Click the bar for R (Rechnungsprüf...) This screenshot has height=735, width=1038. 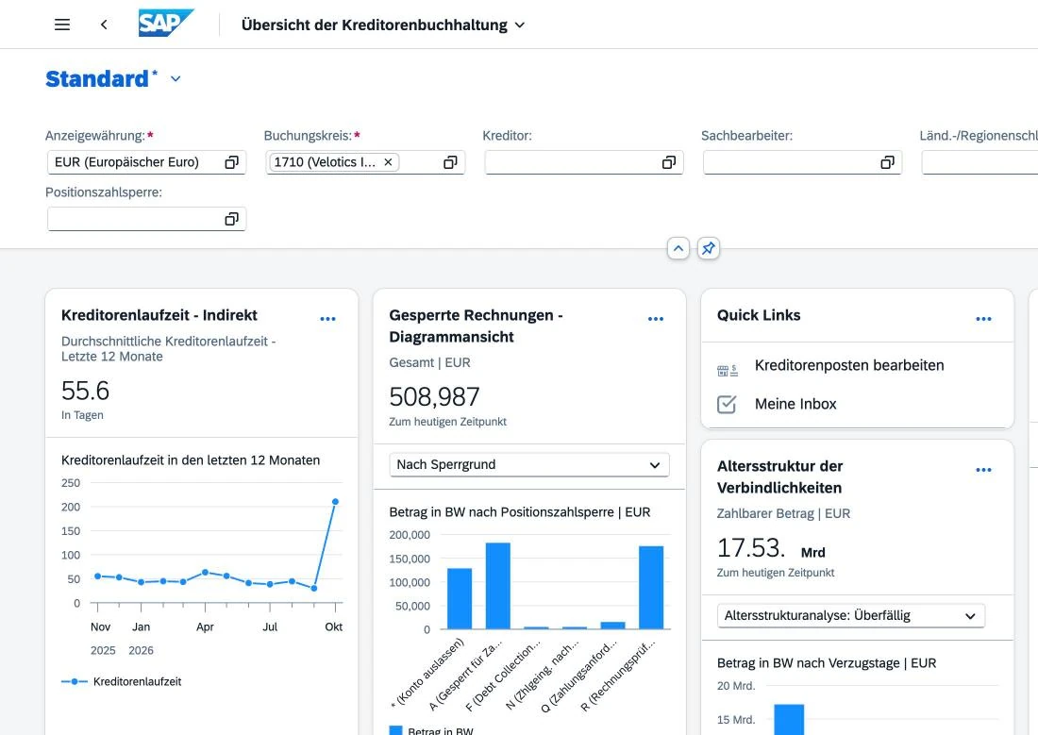(651, 587)
